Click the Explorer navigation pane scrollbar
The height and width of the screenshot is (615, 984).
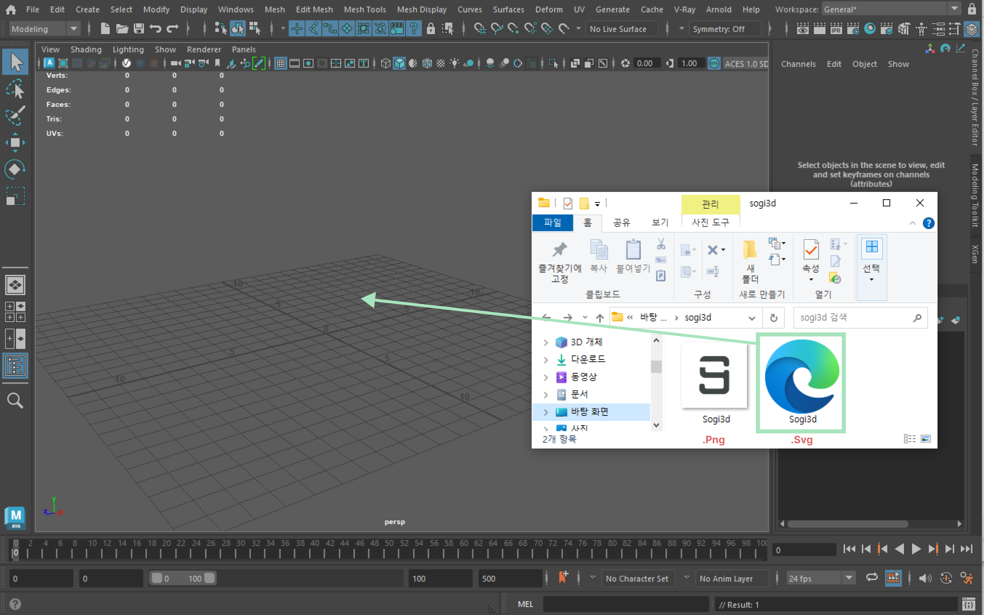656,366
